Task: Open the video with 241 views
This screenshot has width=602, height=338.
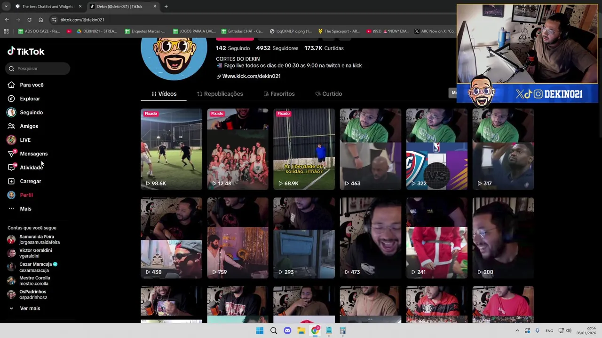Action: pos(436,238)
